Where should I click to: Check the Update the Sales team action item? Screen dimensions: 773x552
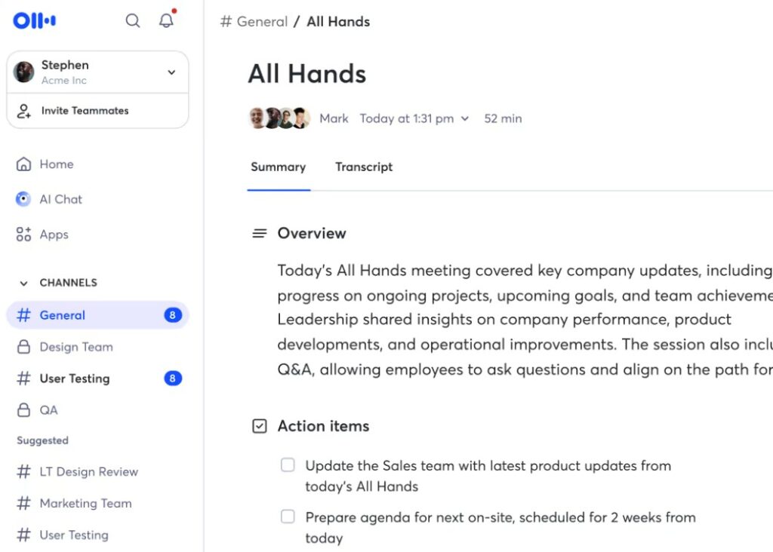click(x=288, y=465)
